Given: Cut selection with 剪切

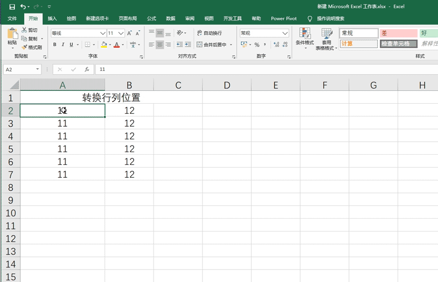Looking at the screenshot, I should coord(30,30).
